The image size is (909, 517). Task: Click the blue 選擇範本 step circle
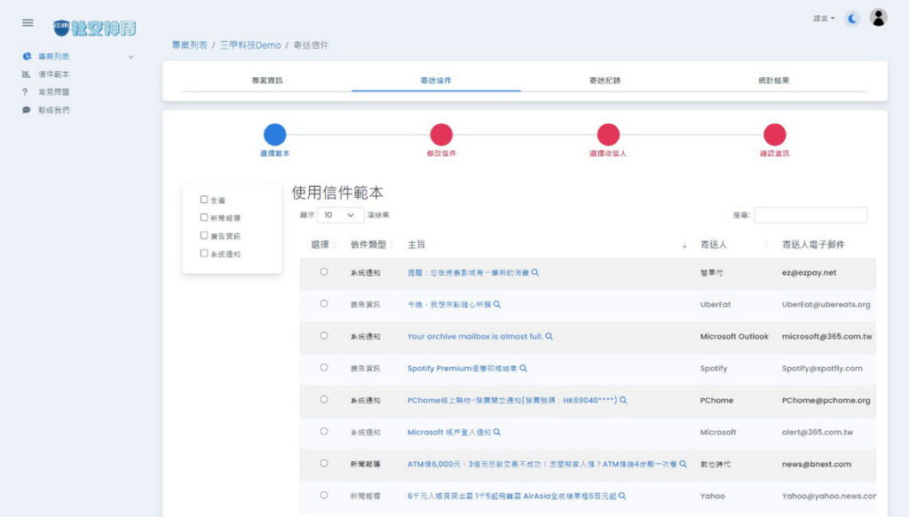tap(275, 134)
